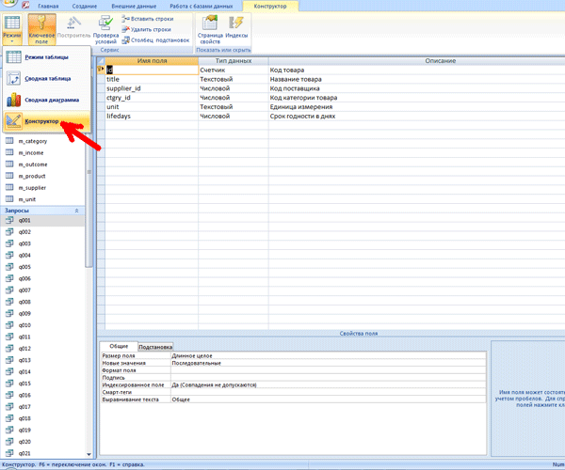565x470 pixels.
Task: Click Вставить строки in ribbon
Action: [148, 19]
